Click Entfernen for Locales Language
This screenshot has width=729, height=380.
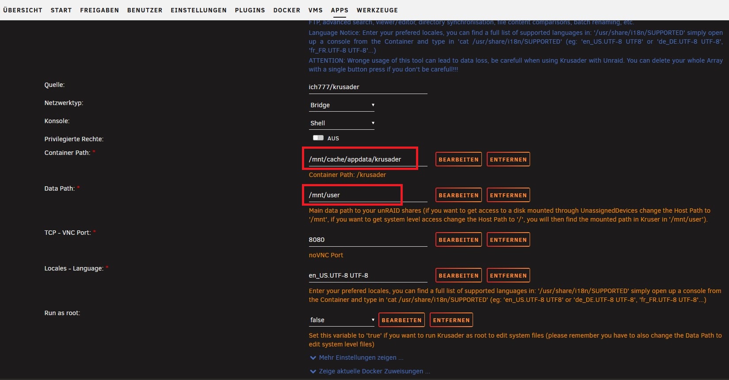coord(508,275)
